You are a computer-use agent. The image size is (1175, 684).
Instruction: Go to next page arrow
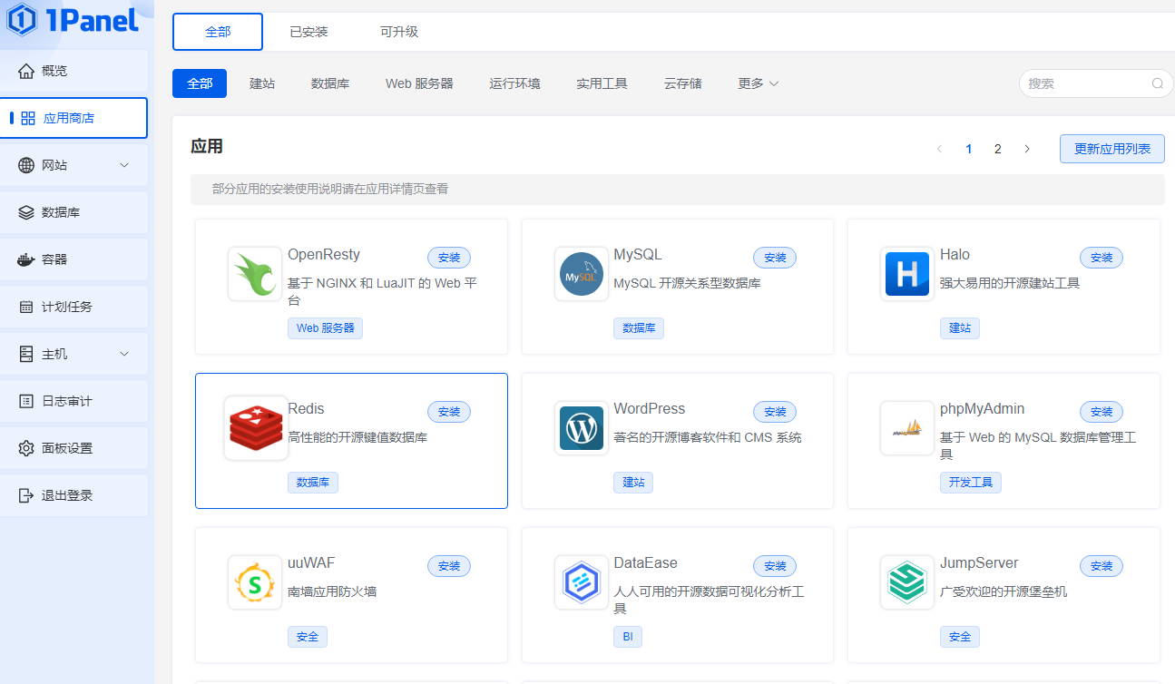click(1027, 149)
